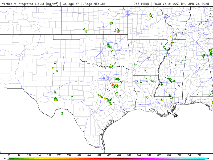213x160 pixels.
Task: Click the white left arrow end of colorbar
Action: coord(6,159)
